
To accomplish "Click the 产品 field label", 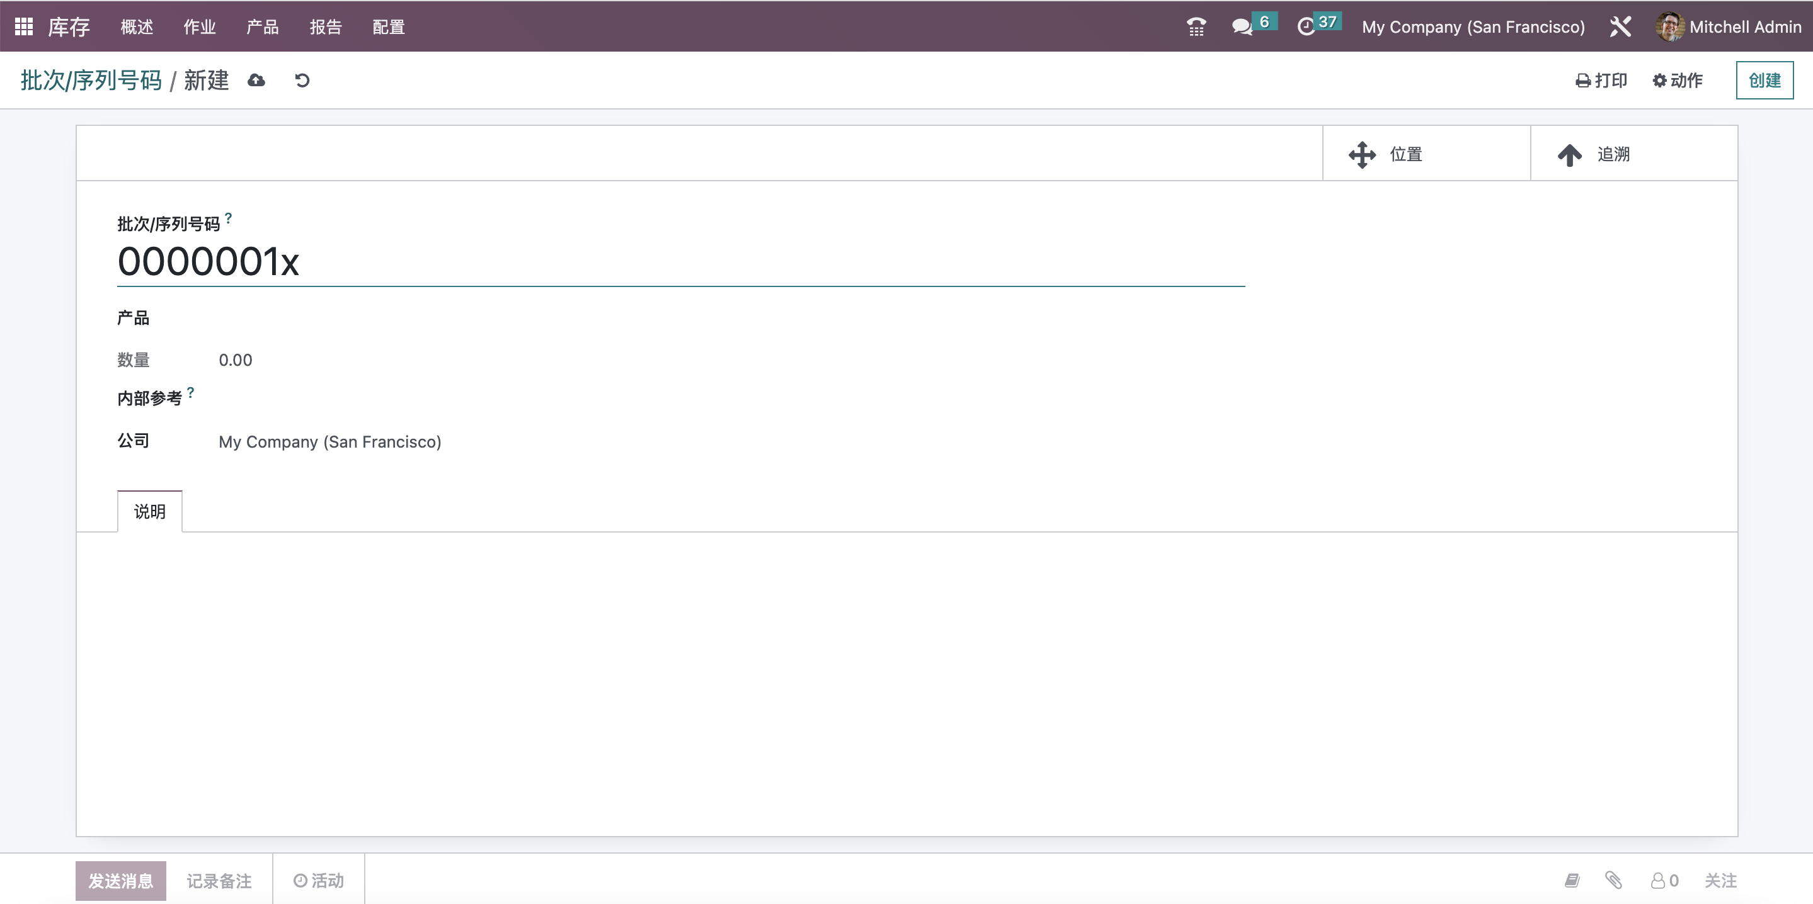I will 133,318.
